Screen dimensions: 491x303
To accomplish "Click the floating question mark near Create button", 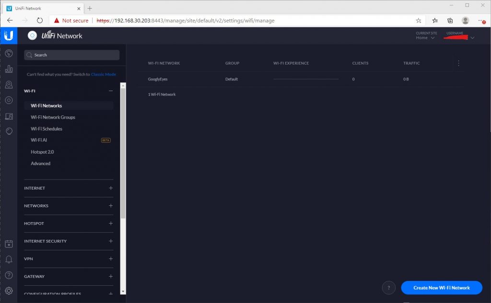I will pyautogui.click(x=389, y=287).
